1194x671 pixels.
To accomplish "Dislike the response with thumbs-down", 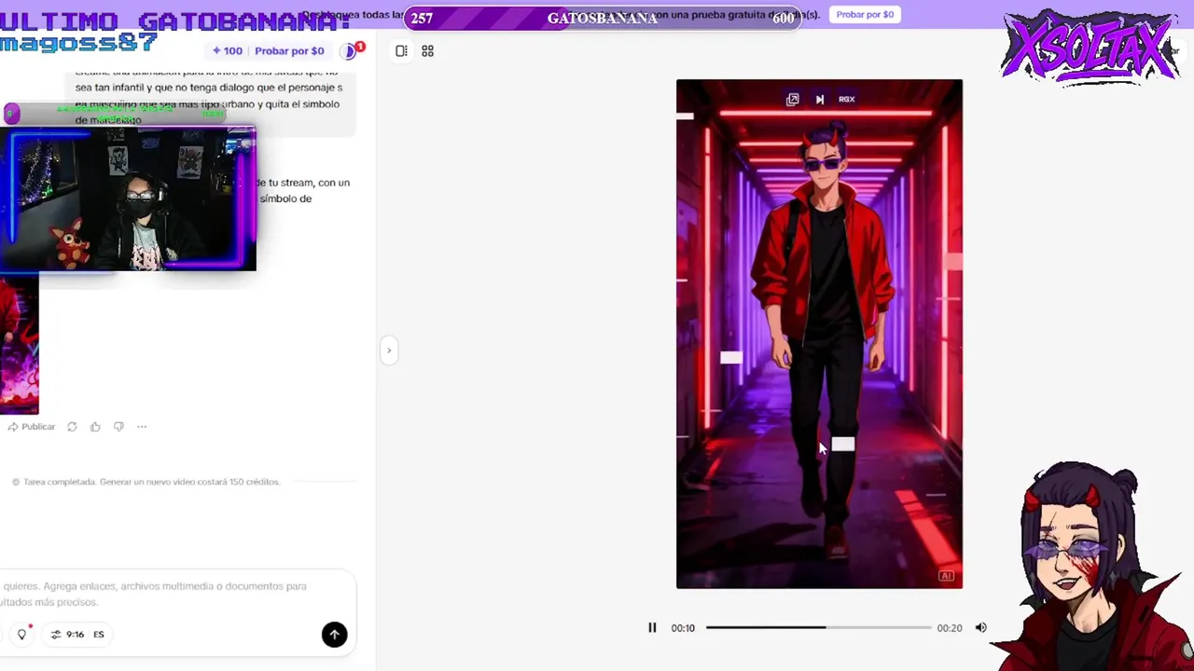I will 118,427.
